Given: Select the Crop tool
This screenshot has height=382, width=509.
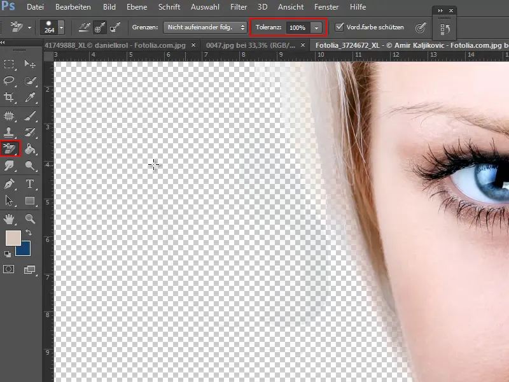Looking at the screenshot, I should (x=9, y=97).
